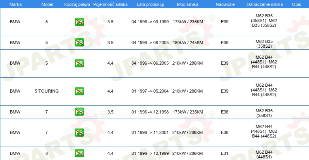Click E38 in the 01.1996 -> 12.1998 row
Screen dimensions: 309x160
tap(224, 112)
